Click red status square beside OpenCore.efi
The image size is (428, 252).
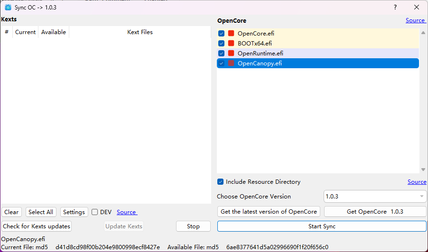pos(231,33)
